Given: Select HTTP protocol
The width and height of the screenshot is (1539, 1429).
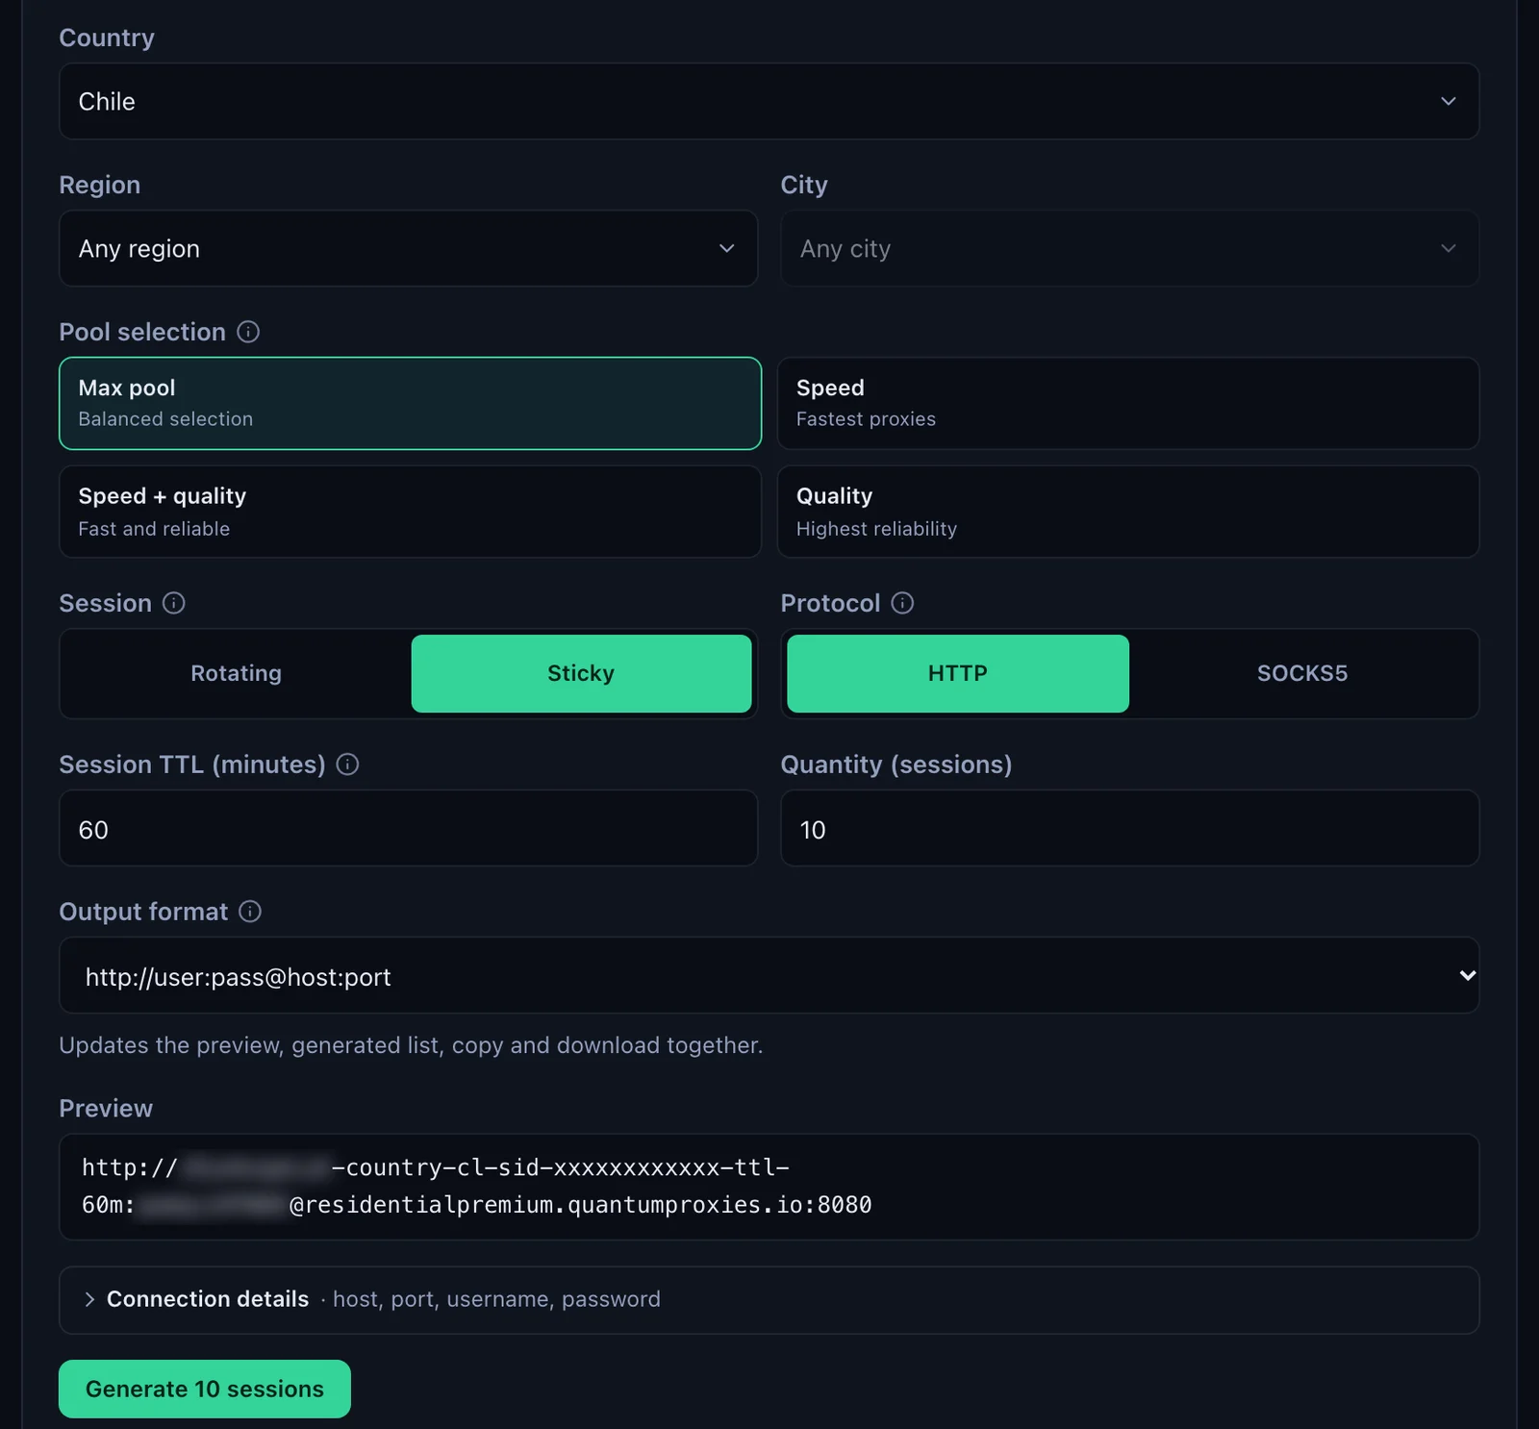Looking at the screenshot, I should pos(958,673).
